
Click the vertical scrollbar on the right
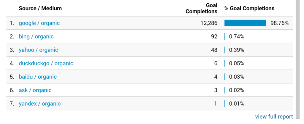(298, 59)
